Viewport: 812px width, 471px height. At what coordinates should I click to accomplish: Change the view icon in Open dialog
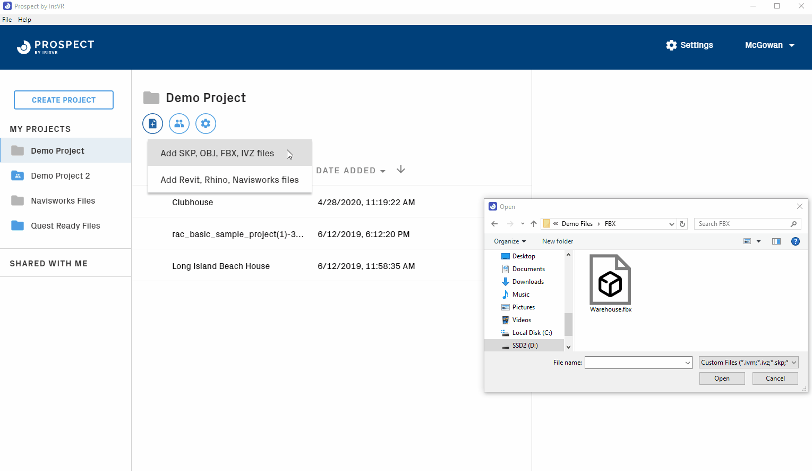click(x=747, y=241)
